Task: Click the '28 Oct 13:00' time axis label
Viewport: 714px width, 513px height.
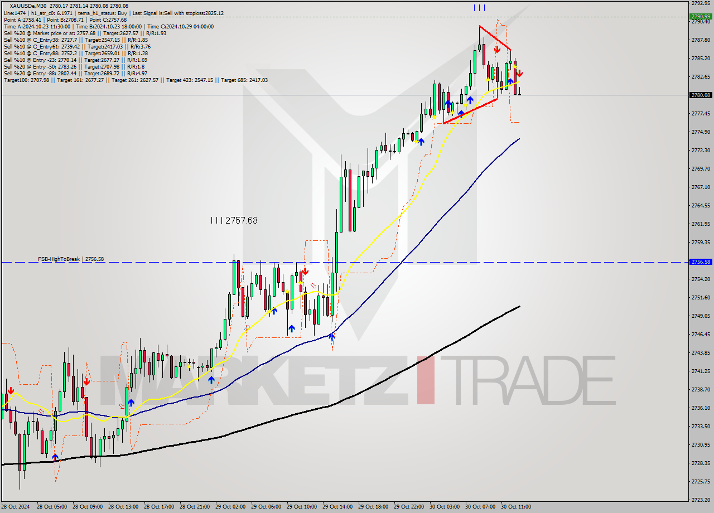Action: (123, 507)
